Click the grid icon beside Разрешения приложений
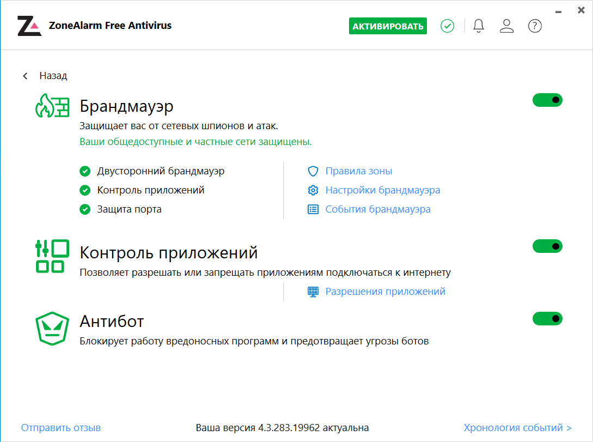 (x=313, y=292)
